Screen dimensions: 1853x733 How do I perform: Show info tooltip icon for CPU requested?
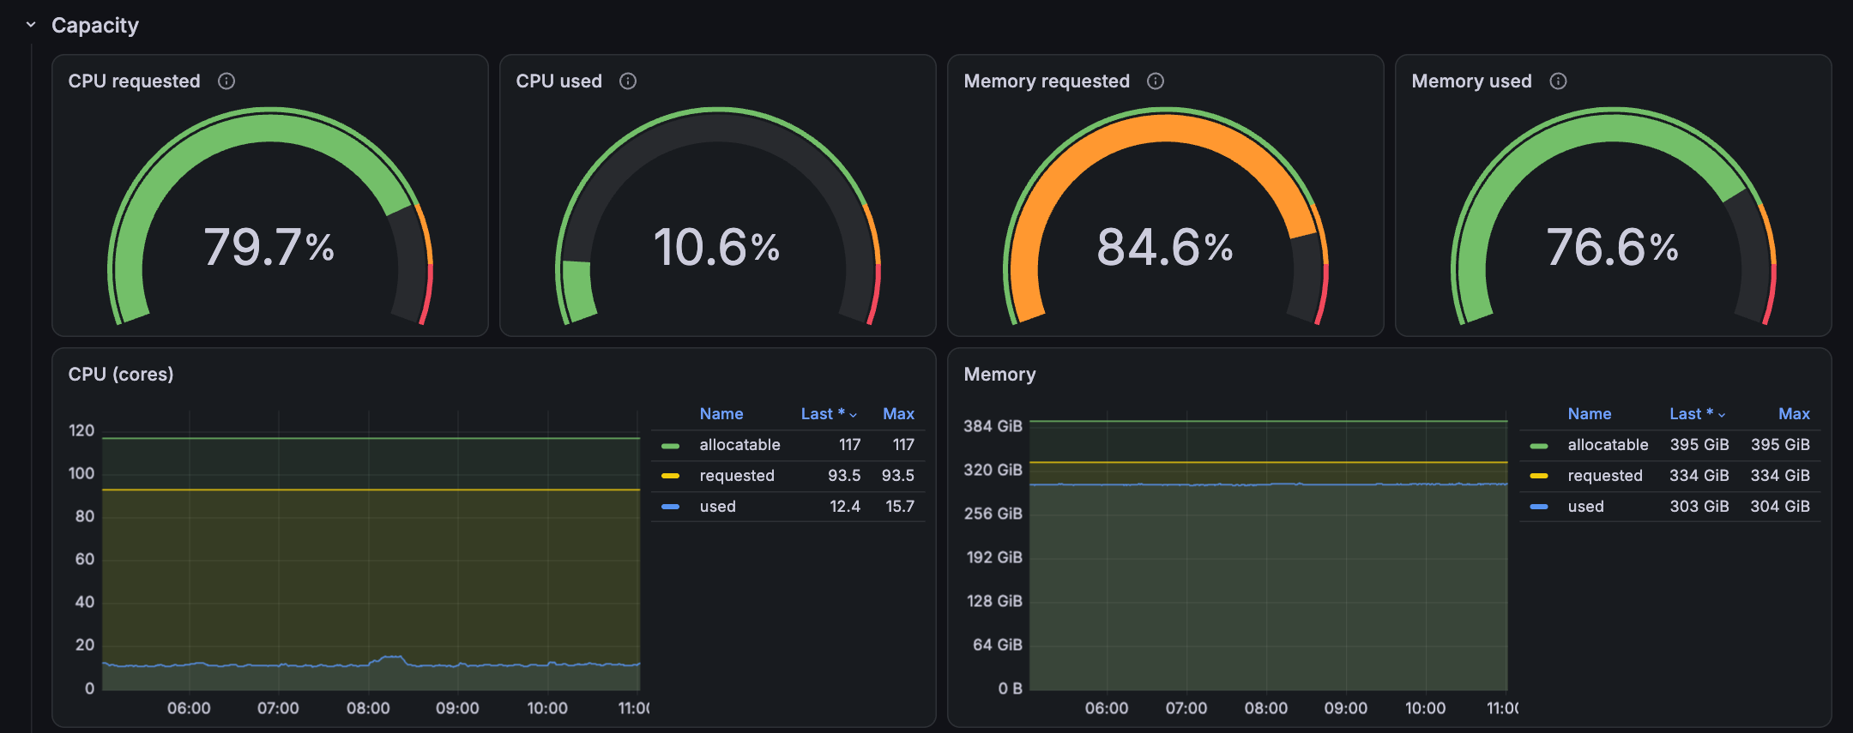click(226, 81)
